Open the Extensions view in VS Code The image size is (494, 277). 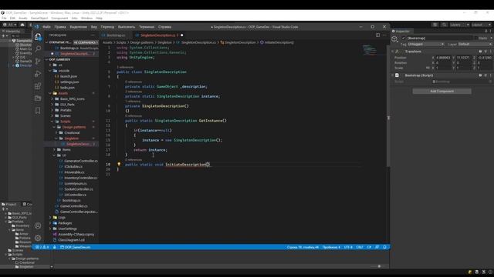38,85
